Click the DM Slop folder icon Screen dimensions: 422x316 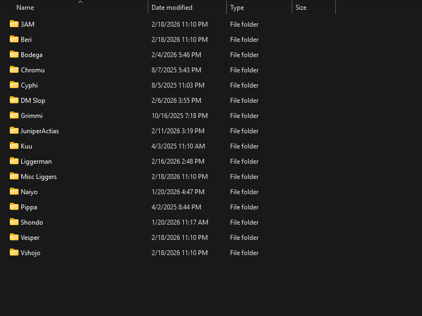(14, 100)
